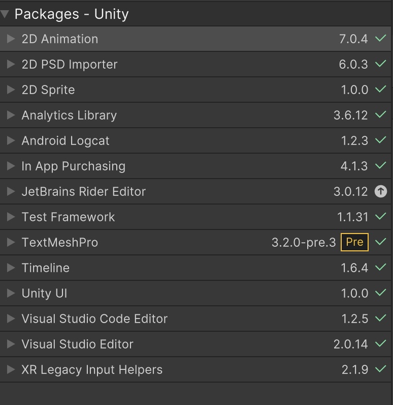Expand the Visual Studio Code Editor arrow
Screen dimensions: 393x405
tap(11, 319)
